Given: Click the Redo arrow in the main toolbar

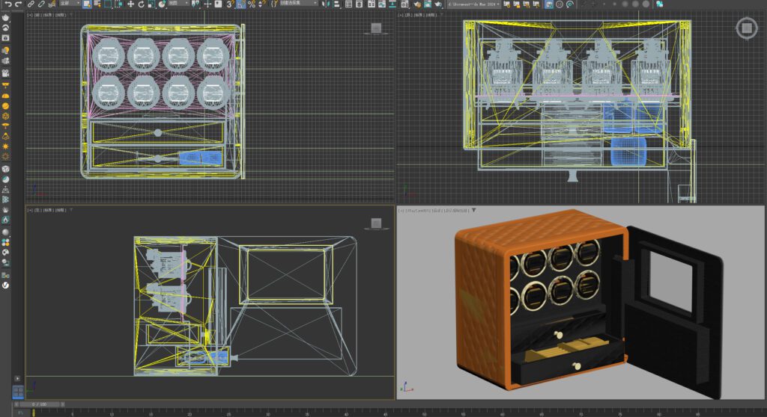Looking at the screenshot, I should [18, 4].
